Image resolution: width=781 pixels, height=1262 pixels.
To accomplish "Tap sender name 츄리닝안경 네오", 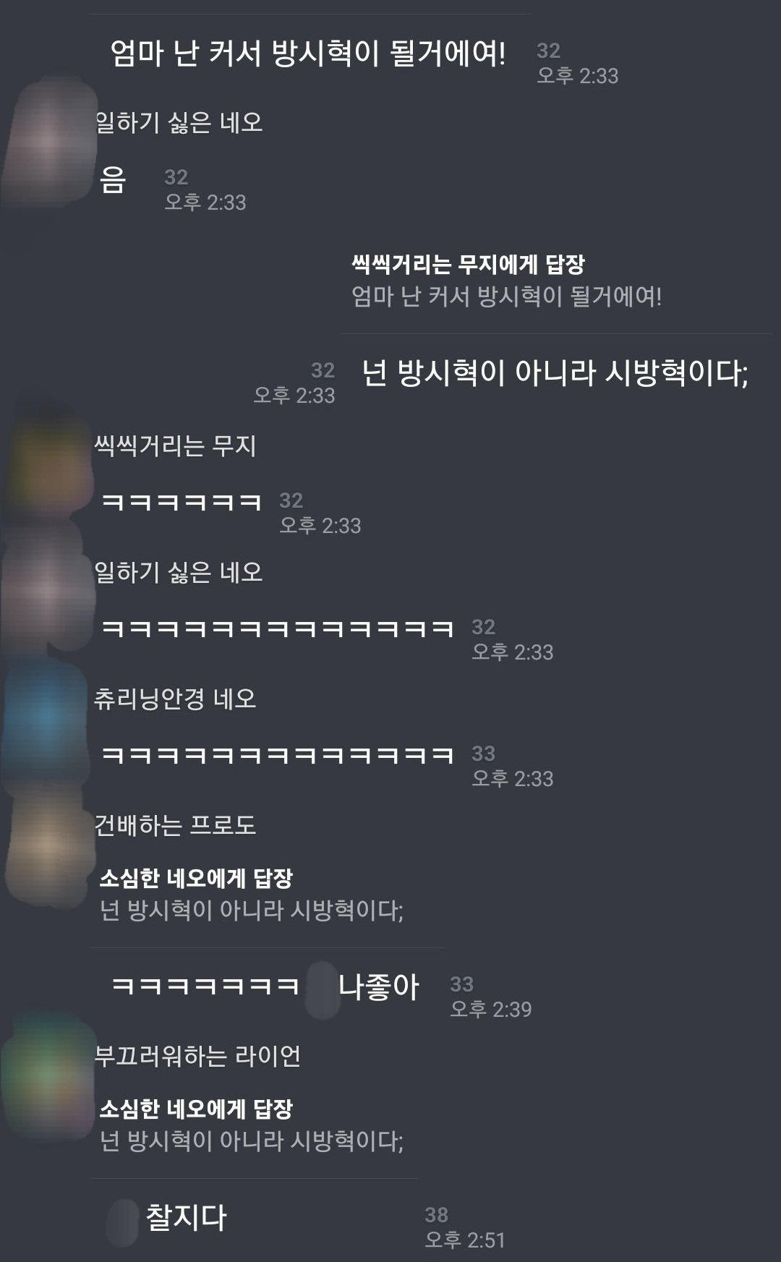I will [175, 699].
